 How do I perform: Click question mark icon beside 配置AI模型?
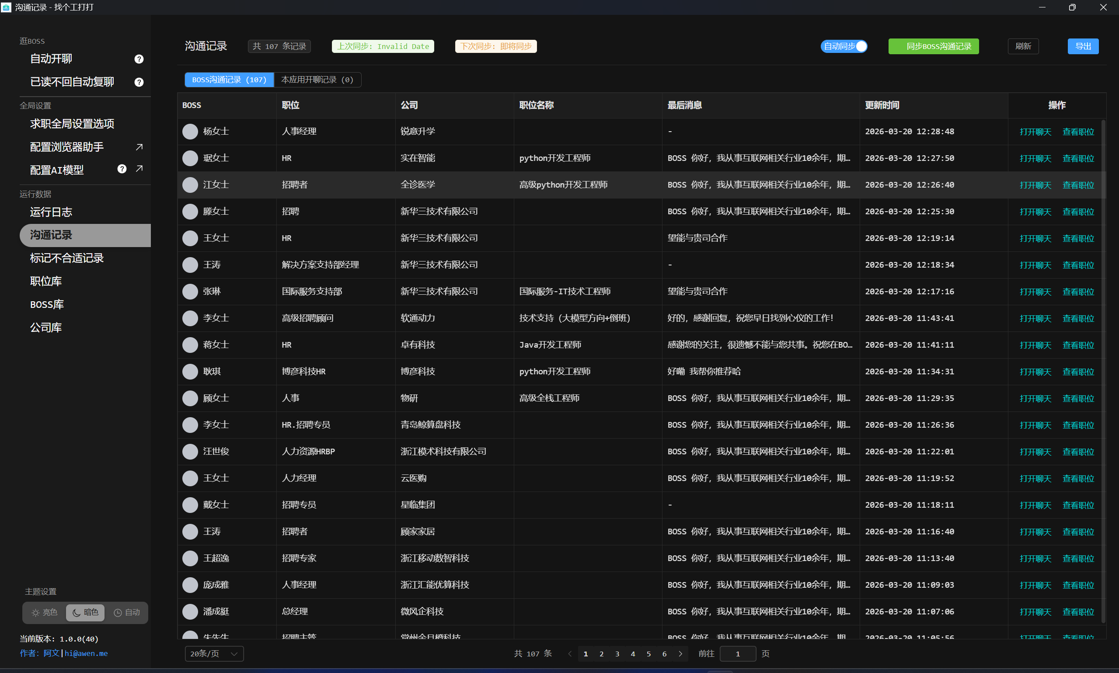(x=122, y=169)
